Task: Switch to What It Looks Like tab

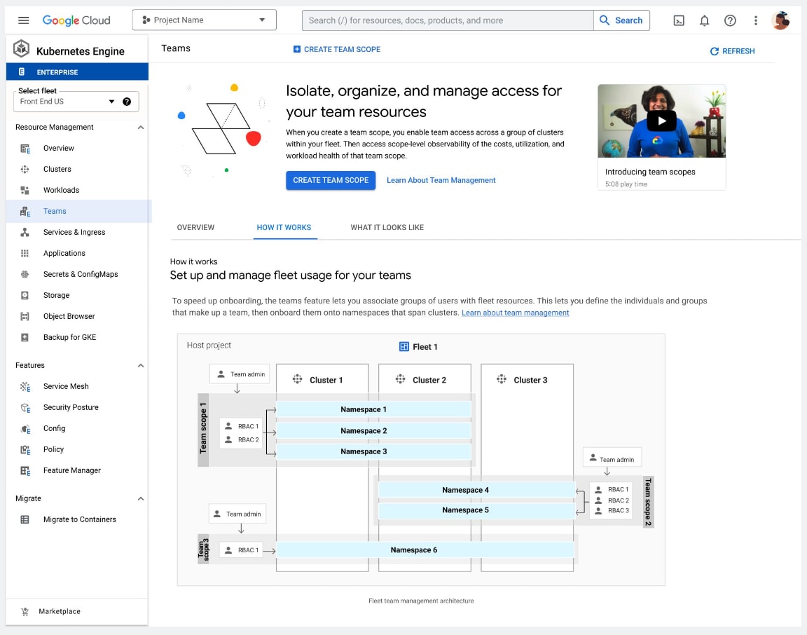Action: coord(387,228)
